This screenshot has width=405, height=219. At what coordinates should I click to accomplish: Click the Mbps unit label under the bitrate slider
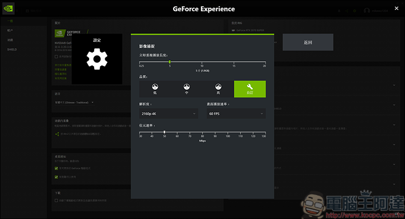click(202, 141)
